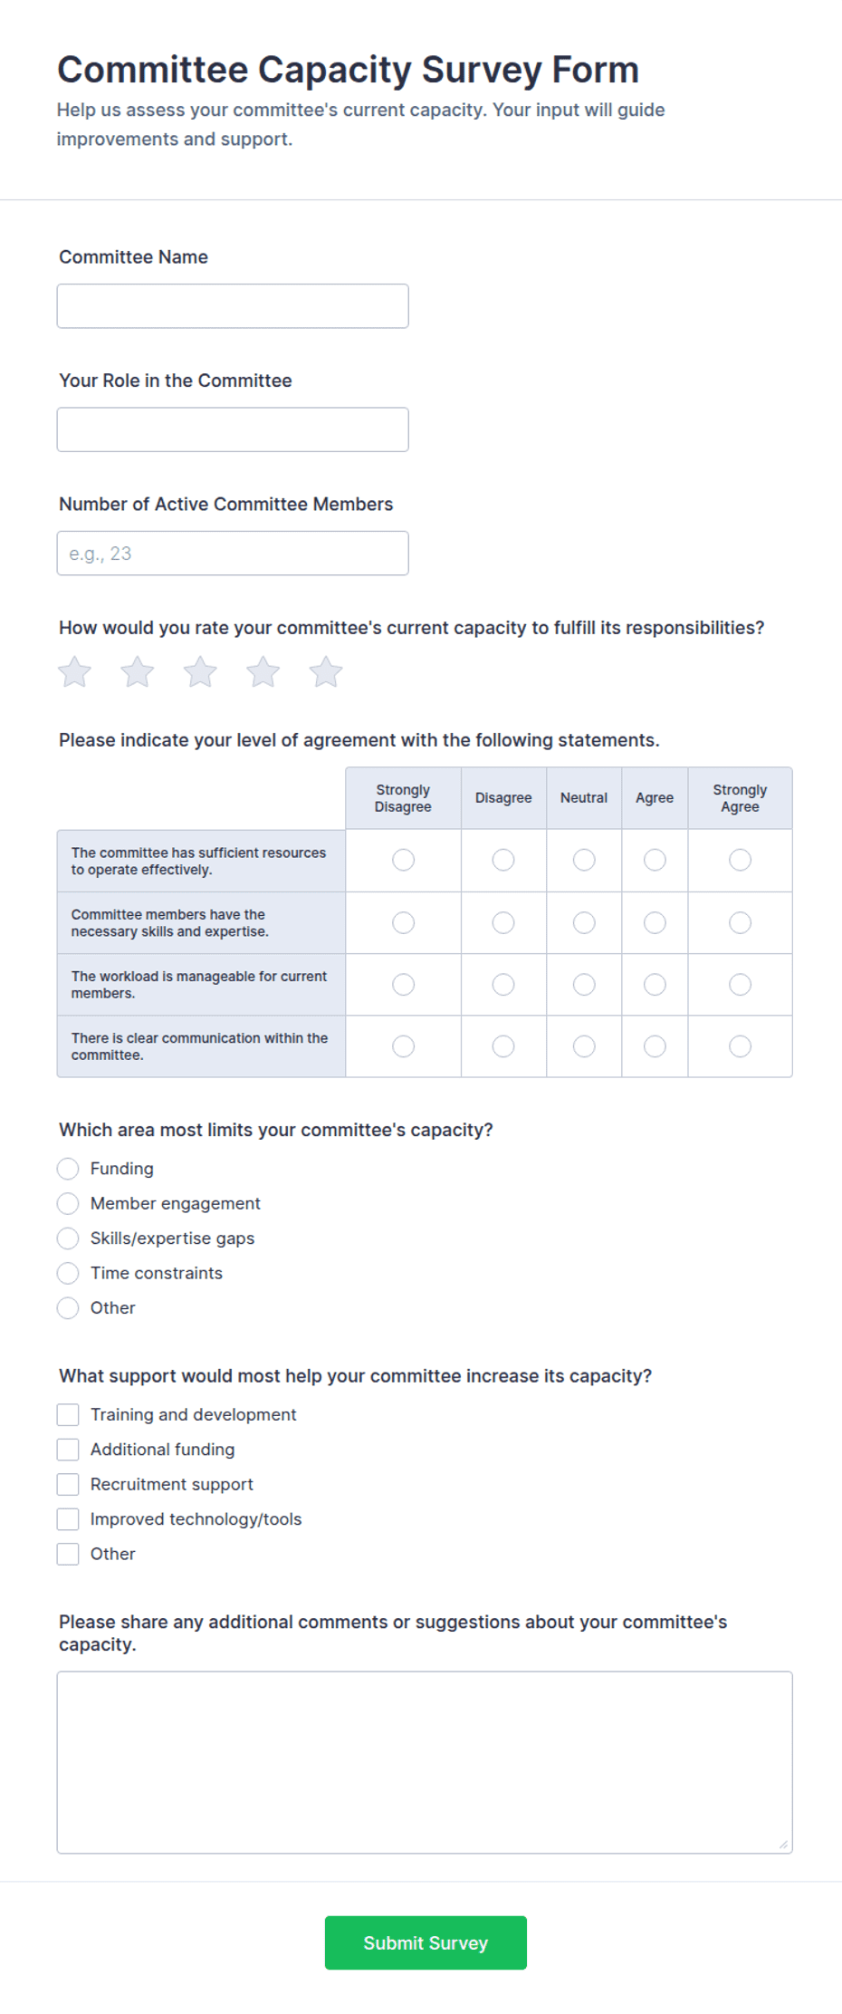
Task: Select Member engagement radio option
Action: click(68, 1203)
